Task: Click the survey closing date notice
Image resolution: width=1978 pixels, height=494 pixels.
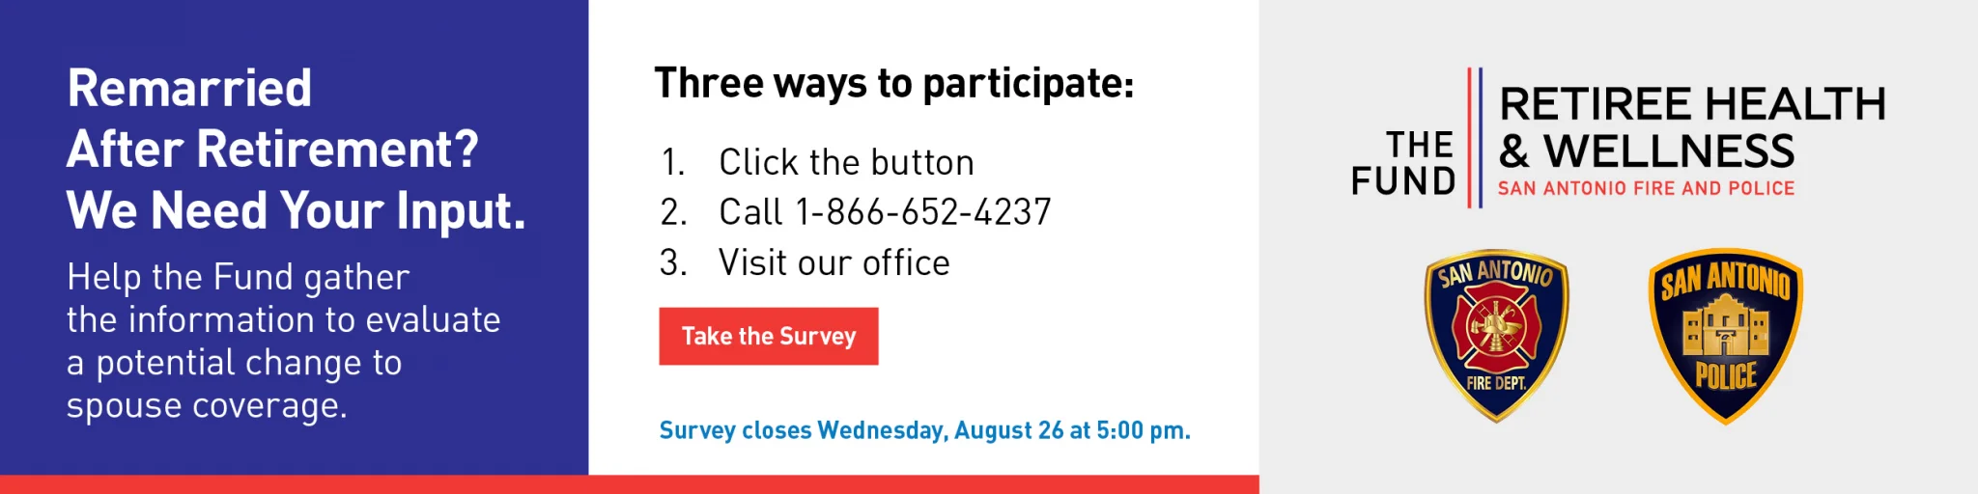Action: tap(924, 430)
